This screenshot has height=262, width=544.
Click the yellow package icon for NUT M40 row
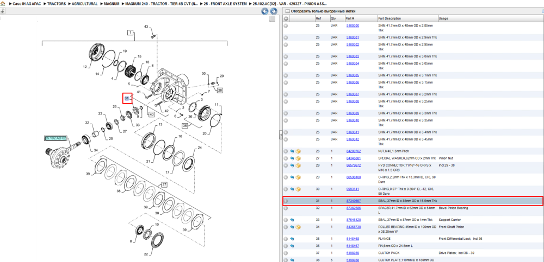click(298, 151)
